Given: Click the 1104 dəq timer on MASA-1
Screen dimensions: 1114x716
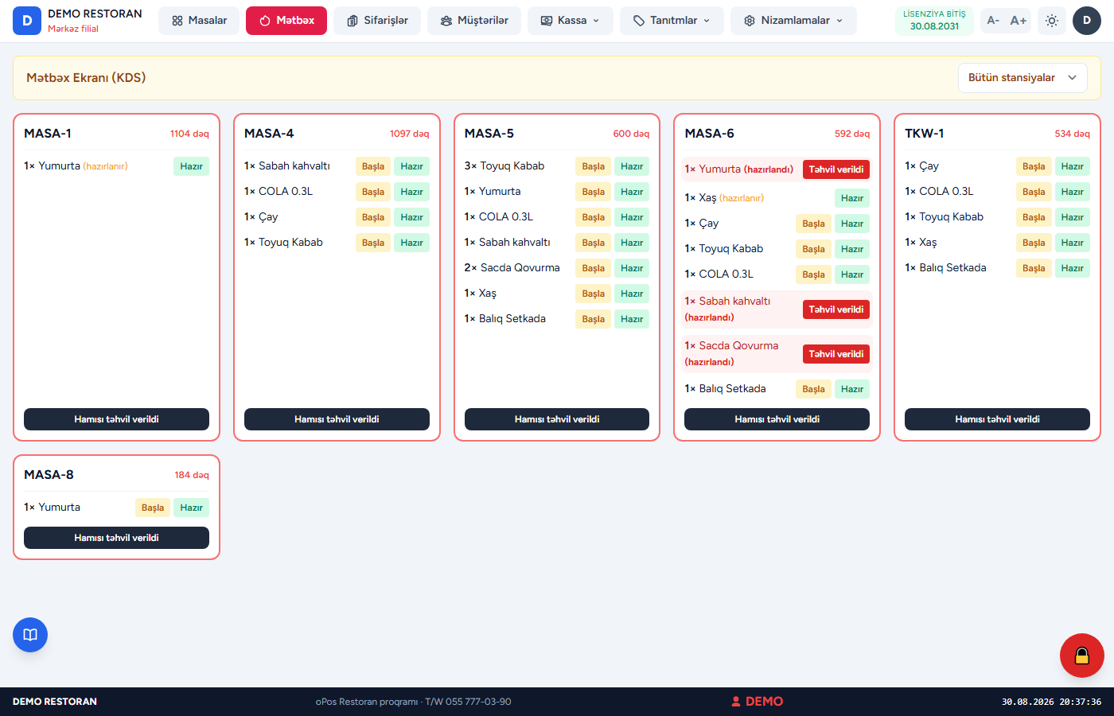Looking at the screenshot, I should coord(189,134).
